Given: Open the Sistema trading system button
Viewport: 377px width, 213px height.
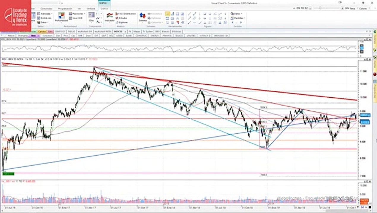Looking at the screenshot, I should [142, 18].
